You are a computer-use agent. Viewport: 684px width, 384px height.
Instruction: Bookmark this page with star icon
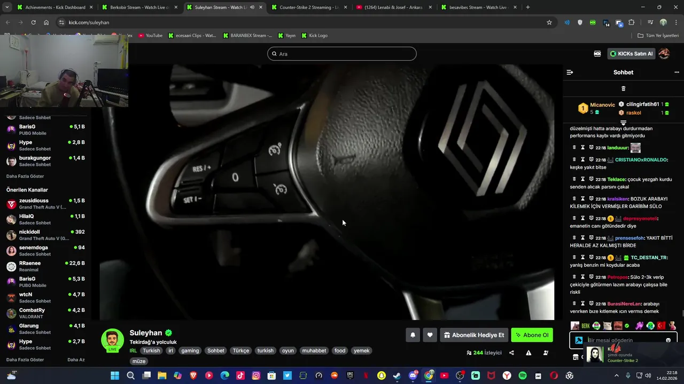[549, 22]
